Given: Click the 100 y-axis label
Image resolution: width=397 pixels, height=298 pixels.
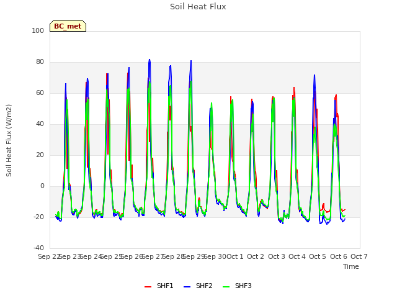Looking at the screenshot, I should pyautogui.click(x=38, y=30).
